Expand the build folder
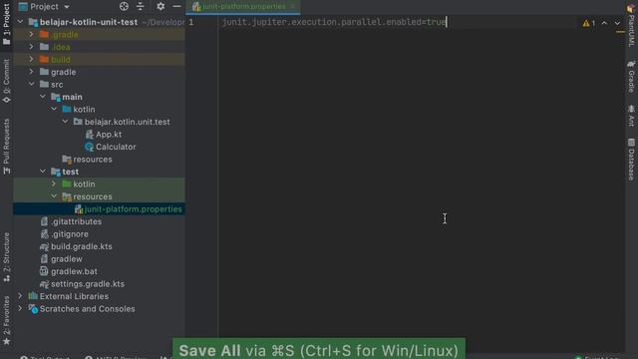Image resolution: width=638 pixels, height=359 pixels. pyautogui.click(x=31, y=59)
